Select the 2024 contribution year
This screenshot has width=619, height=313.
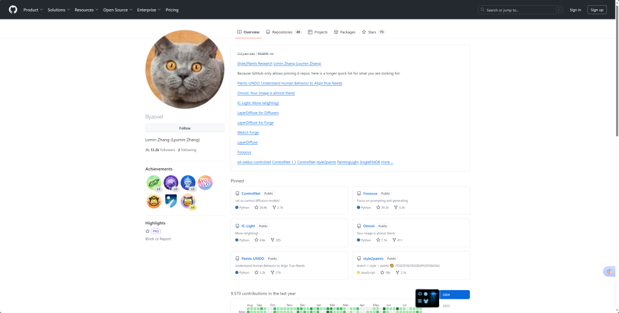[455, 295]
